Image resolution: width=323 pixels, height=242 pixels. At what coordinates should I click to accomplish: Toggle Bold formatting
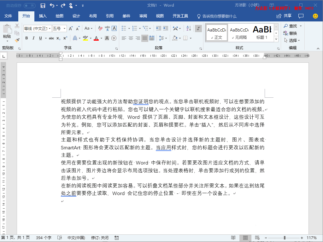[26, 38]
